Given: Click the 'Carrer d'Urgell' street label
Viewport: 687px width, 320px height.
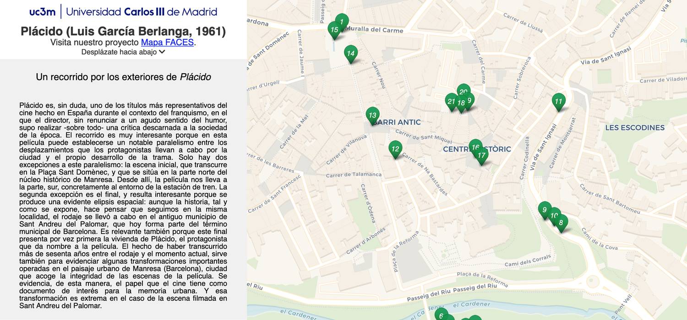Looking at the screenshot, I should (263, 85).
